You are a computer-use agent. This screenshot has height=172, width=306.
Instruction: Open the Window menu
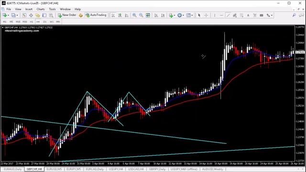pos(65,9)
